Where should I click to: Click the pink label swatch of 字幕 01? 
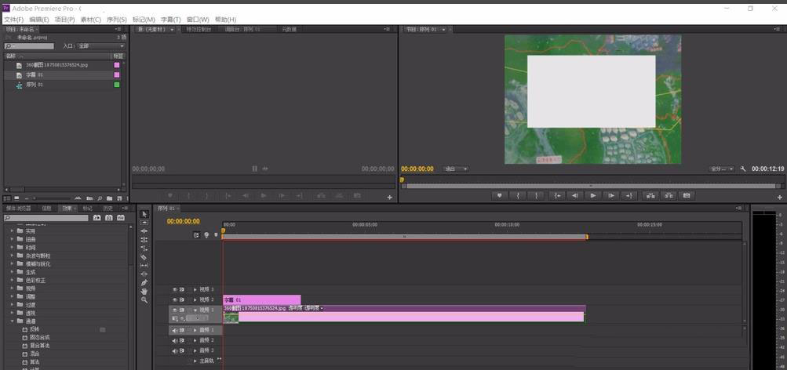point(117,74)
